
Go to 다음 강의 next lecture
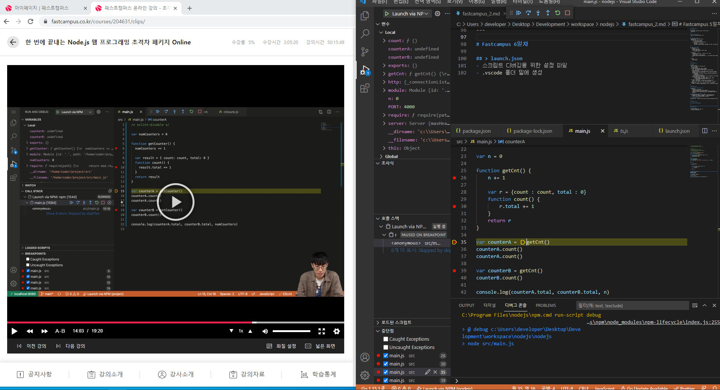click(71, 346)
